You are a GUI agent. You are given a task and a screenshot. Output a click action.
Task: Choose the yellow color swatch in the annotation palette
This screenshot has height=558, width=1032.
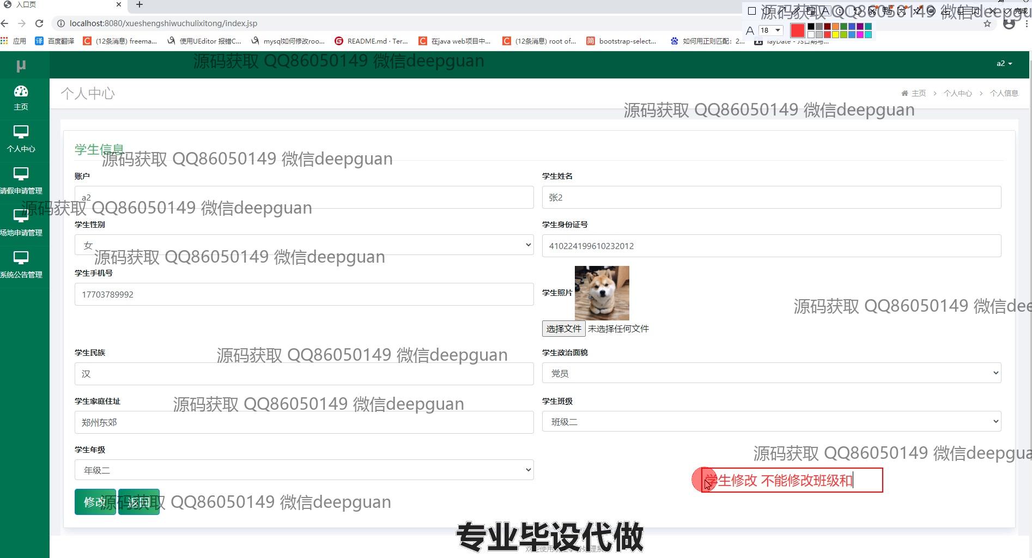click(835, 35)
